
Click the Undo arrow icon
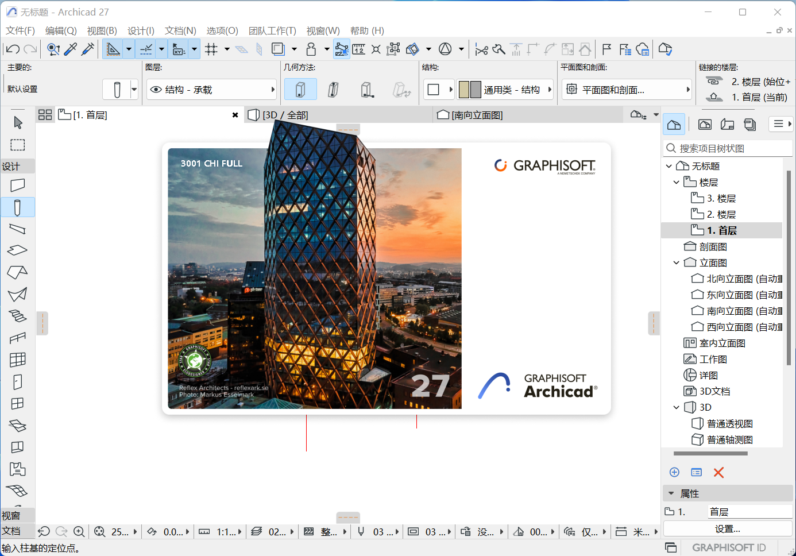[13, 49]
